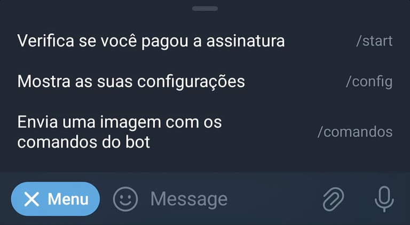Image resolution: width=410 pixels, height=225 pixels.
Task: Choose the command showing your settings
Action: click(x=205, y=82)
